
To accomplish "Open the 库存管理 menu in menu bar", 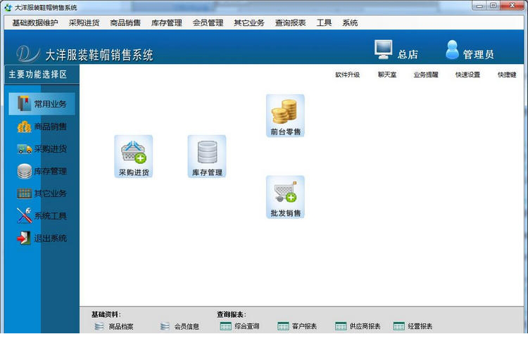I will 167,23.
